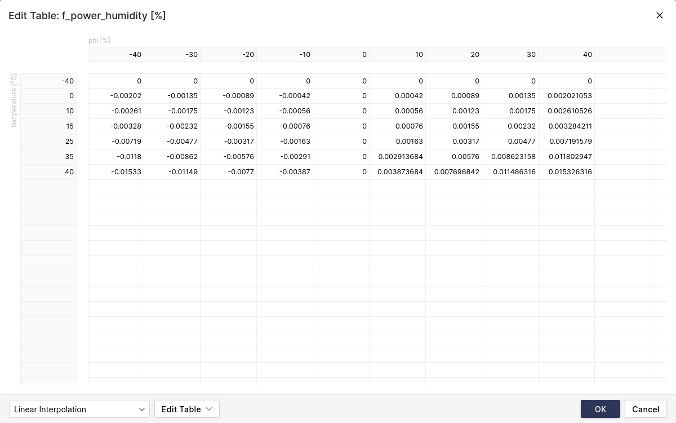Select cell containing 0.015326316
This screenshot has height=423, width=676.
click(x=566, y=172)
